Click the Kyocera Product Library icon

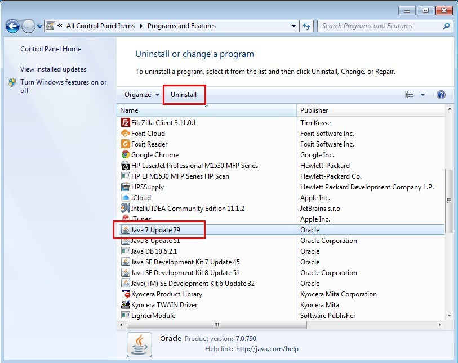(126, 294)
